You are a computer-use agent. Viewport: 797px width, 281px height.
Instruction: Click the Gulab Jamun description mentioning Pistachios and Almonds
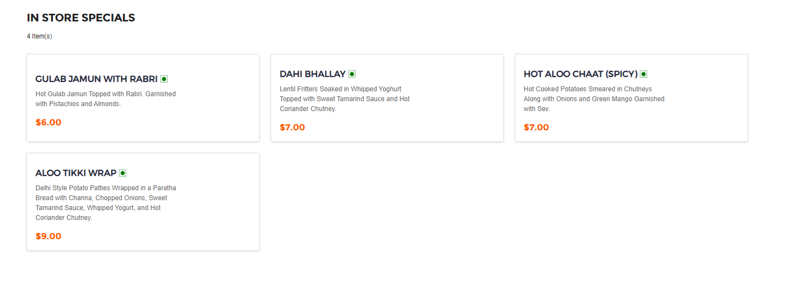[105, 99]
